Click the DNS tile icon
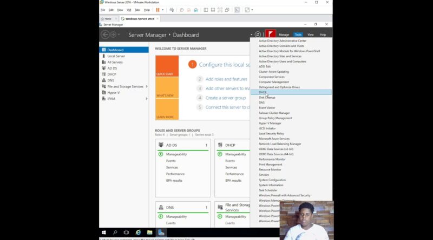 (161, 207)
